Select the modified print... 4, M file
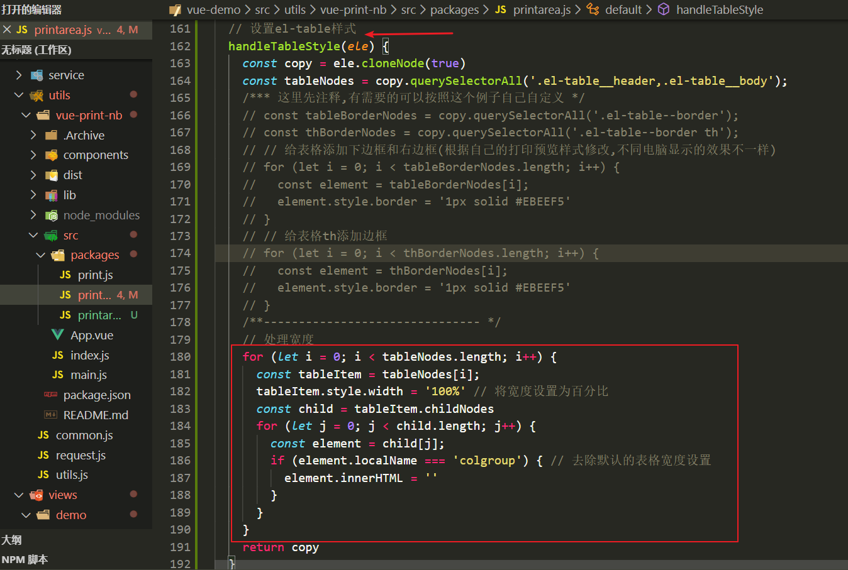The height and width of the screenshot is (570, 848). pos(76,295)
